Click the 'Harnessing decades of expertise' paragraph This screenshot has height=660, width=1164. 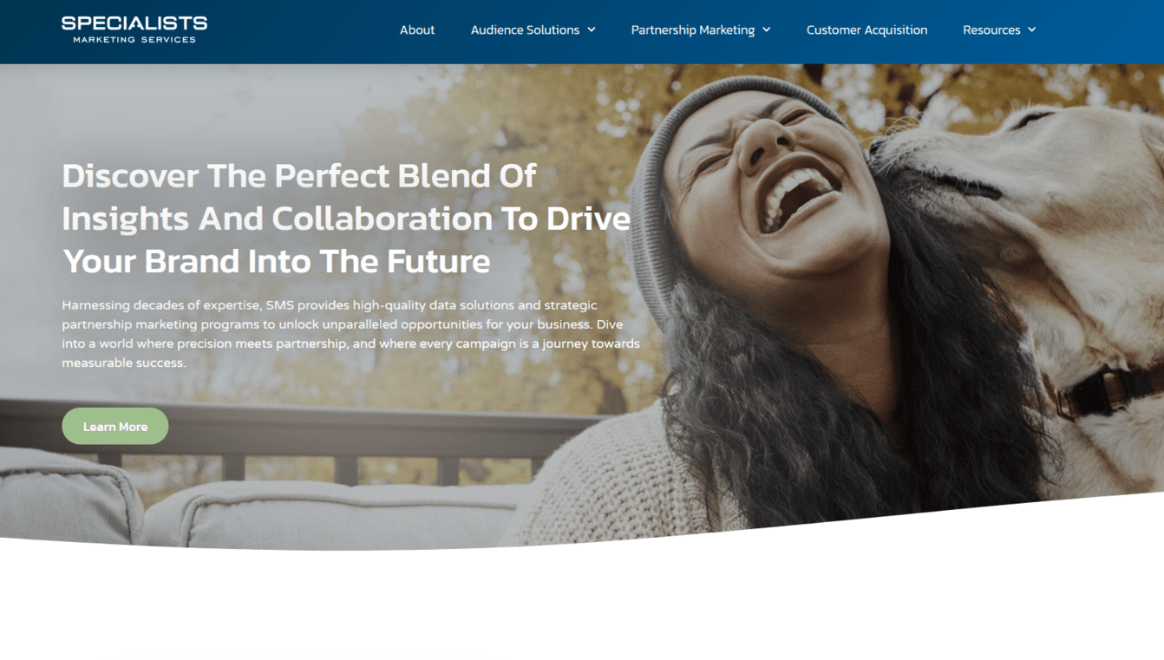tap(350, 334)
